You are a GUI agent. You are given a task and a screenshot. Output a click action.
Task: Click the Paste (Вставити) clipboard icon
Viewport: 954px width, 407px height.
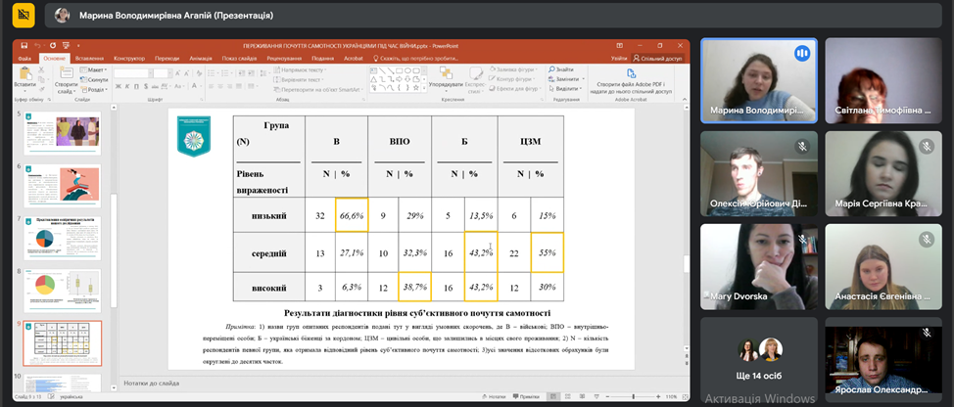pos(24,75)
